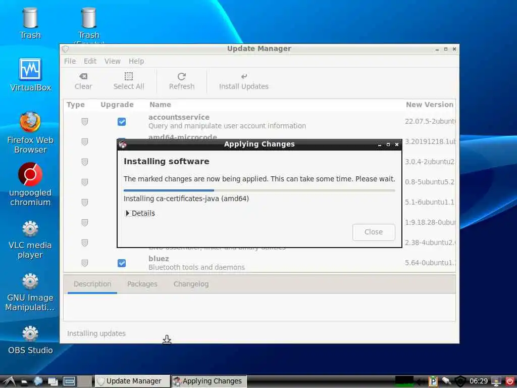Click the globe web browser taskbar icon
The height and width of the screenshot is (388, 517).
click(38, 381)
